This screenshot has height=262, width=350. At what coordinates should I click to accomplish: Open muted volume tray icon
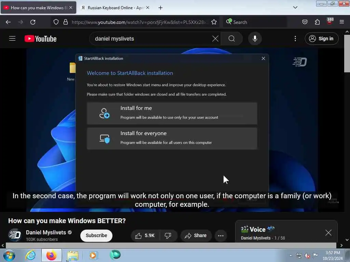point(307,256)
